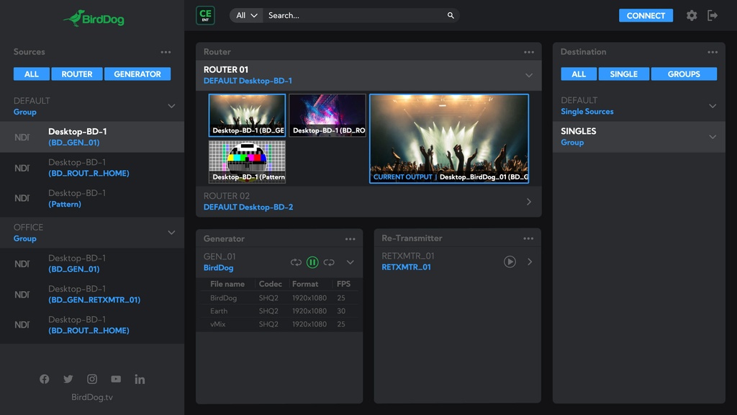Click the CONNECT button
The height and width of the screenshot is (415, 737).
[646, 15]
